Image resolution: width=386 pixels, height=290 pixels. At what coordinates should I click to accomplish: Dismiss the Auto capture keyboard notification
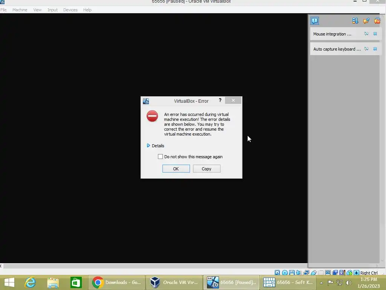[375, 49]
